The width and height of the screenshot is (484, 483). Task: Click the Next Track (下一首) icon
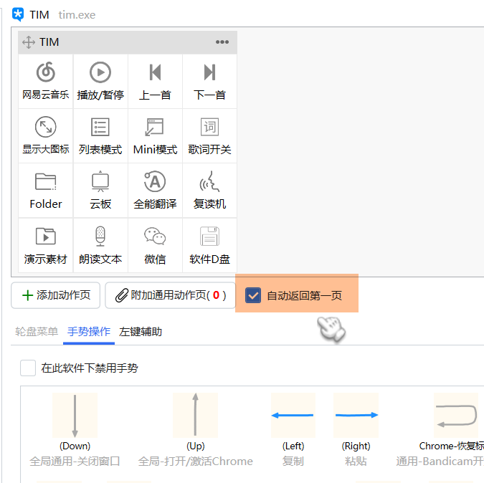209,72
